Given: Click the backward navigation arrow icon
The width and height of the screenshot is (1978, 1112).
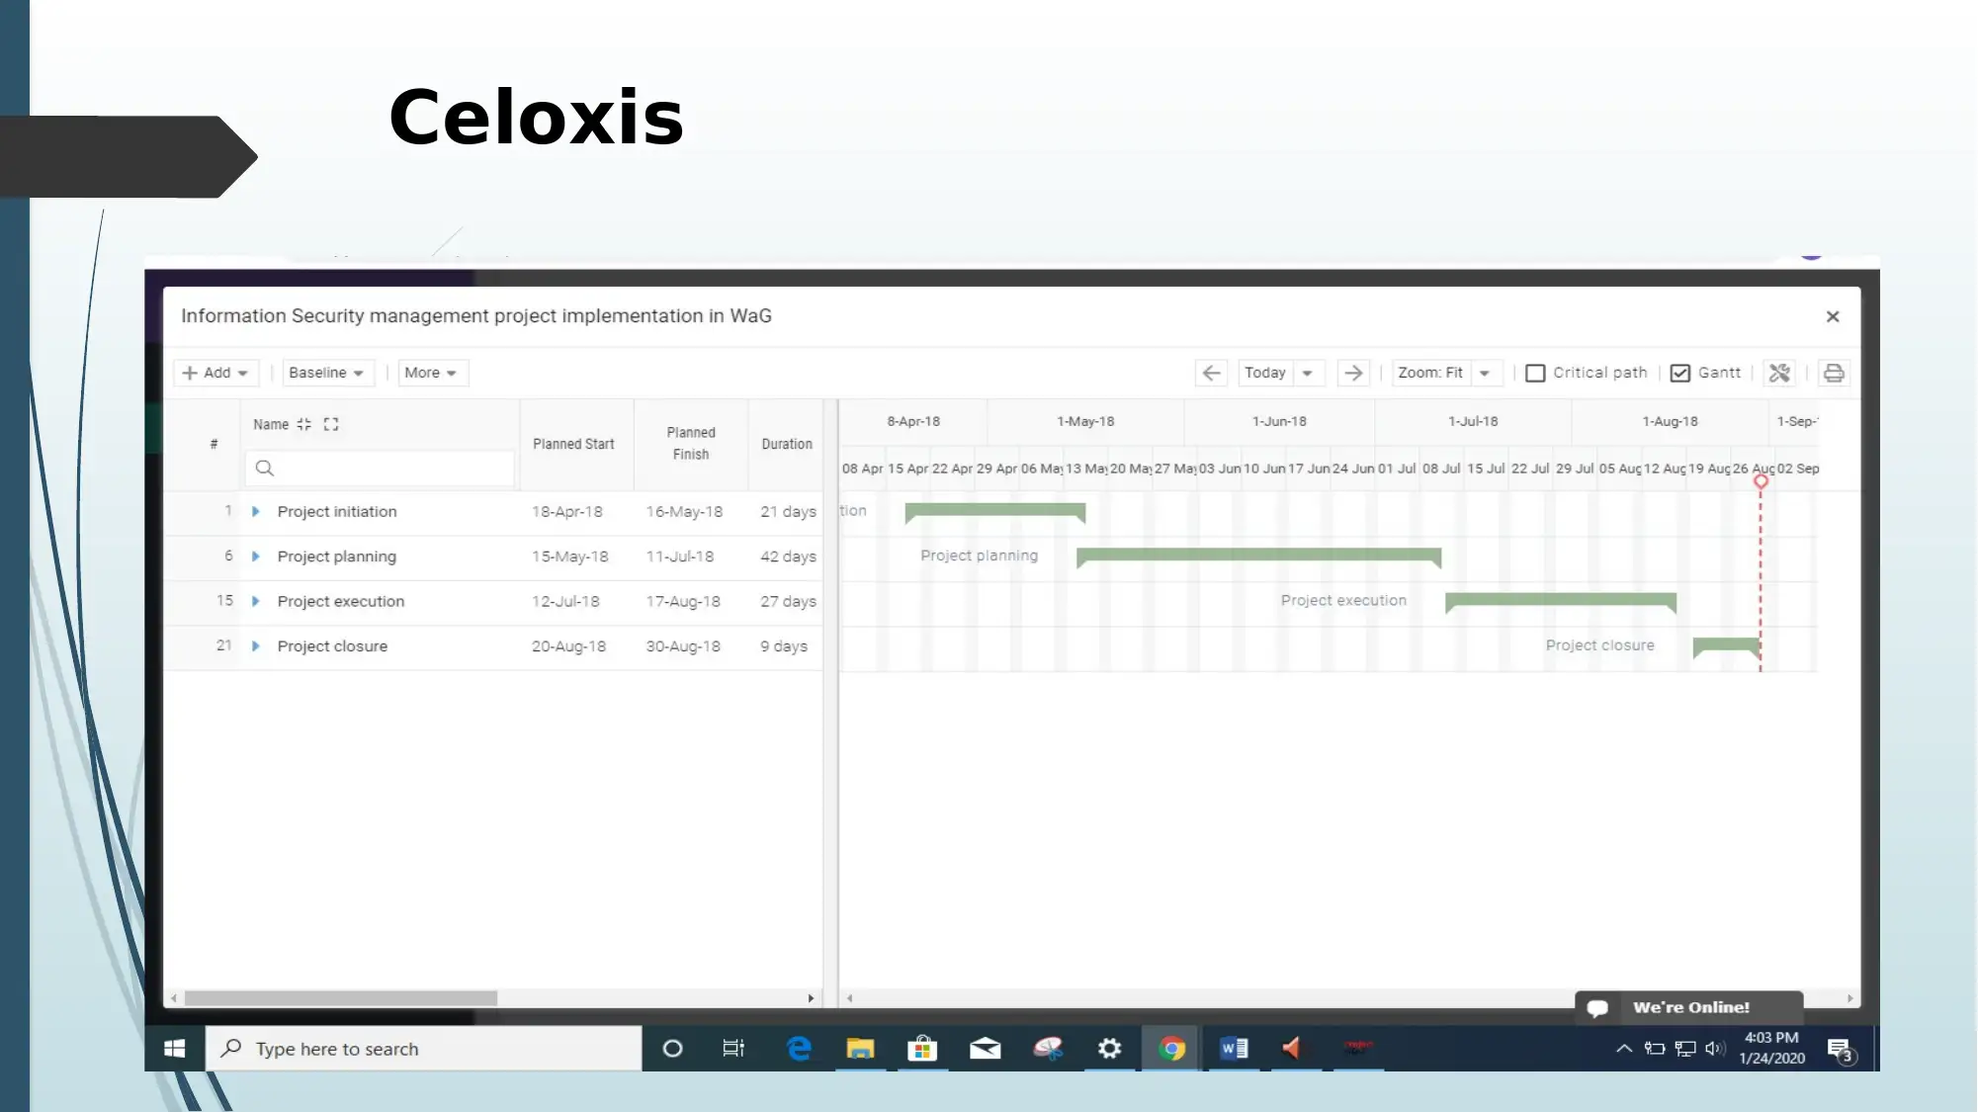Looking at the screenshot, I should pyautogui.click(x=1208, y=371).
